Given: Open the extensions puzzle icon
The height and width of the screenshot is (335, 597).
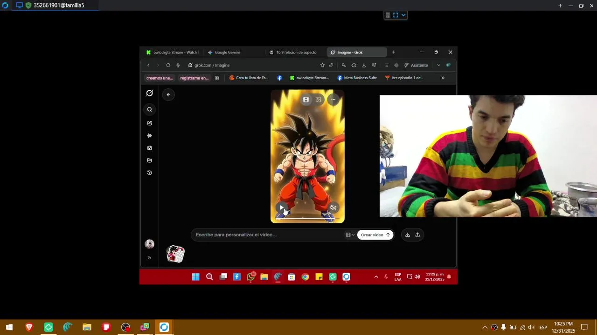Looking at the screenshot, I should pos(354,65).
